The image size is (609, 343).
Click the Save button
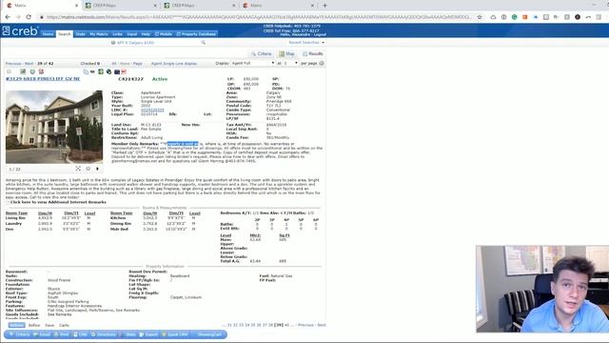tap(49, 325)
